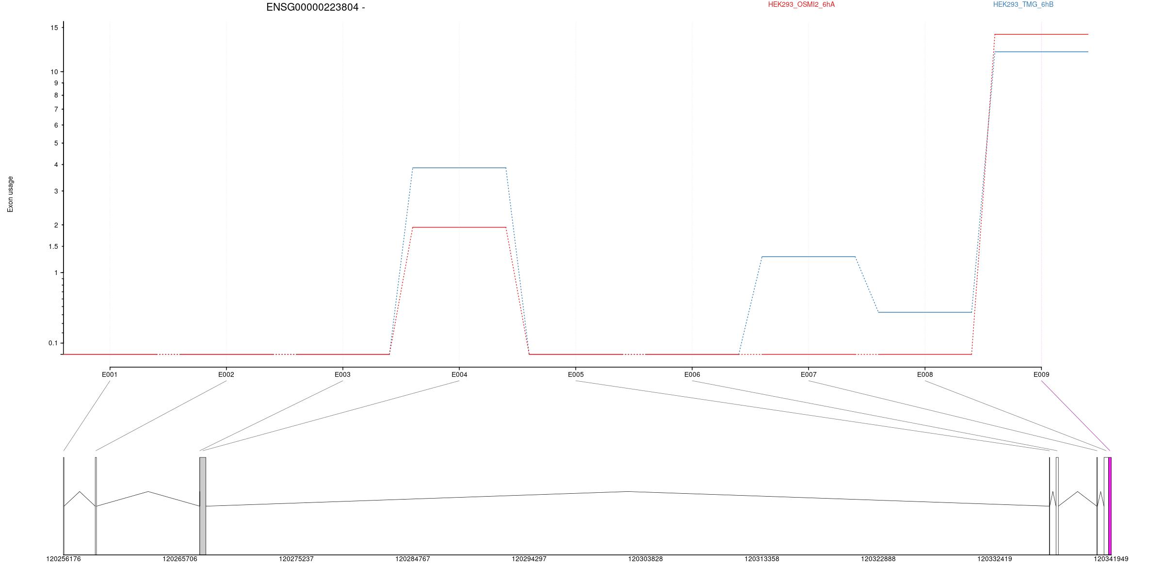
Task: Click the gray exon block in gene model
Action: (203, 506)
